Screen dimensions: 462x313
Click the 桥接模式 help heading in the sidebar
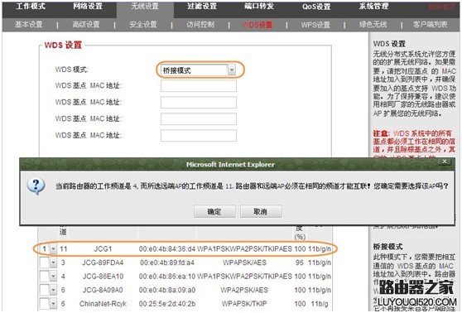point(387,247)
